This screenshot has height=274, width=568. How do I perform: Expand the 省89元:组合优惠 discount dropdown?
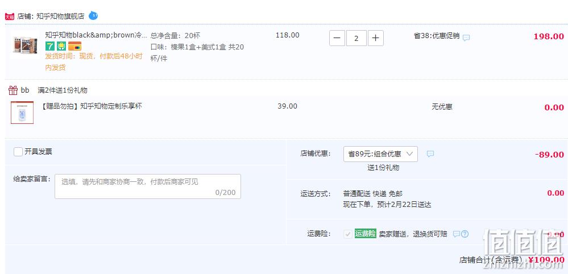[380, 154]
